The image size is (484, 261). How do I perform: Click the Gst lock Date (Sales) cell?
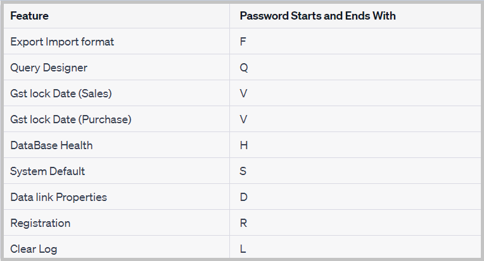[61, 94]
